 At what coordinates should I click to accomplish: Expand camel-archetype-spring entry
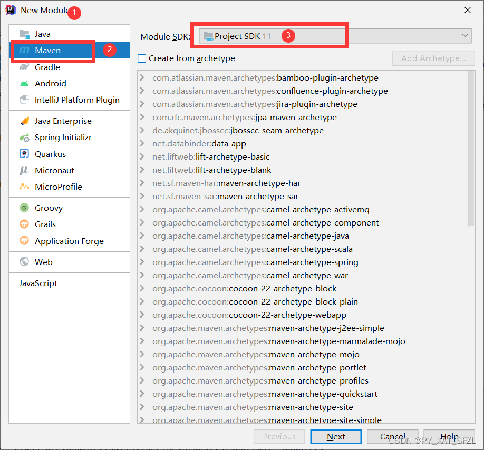coord(142,262)
